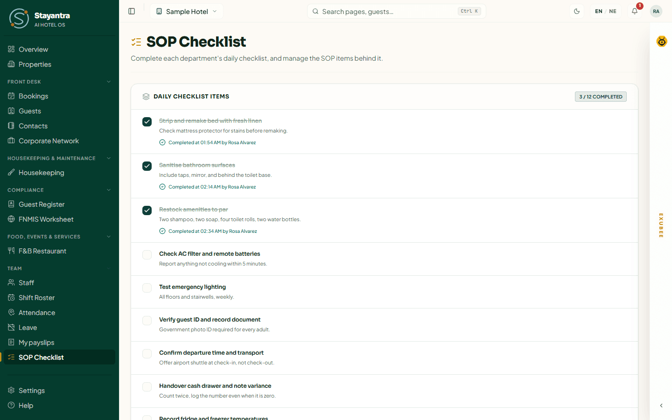Click the 3 / 12 Completed badge
Viewport: 672px width, 420px height.
[x=601, y=97]
